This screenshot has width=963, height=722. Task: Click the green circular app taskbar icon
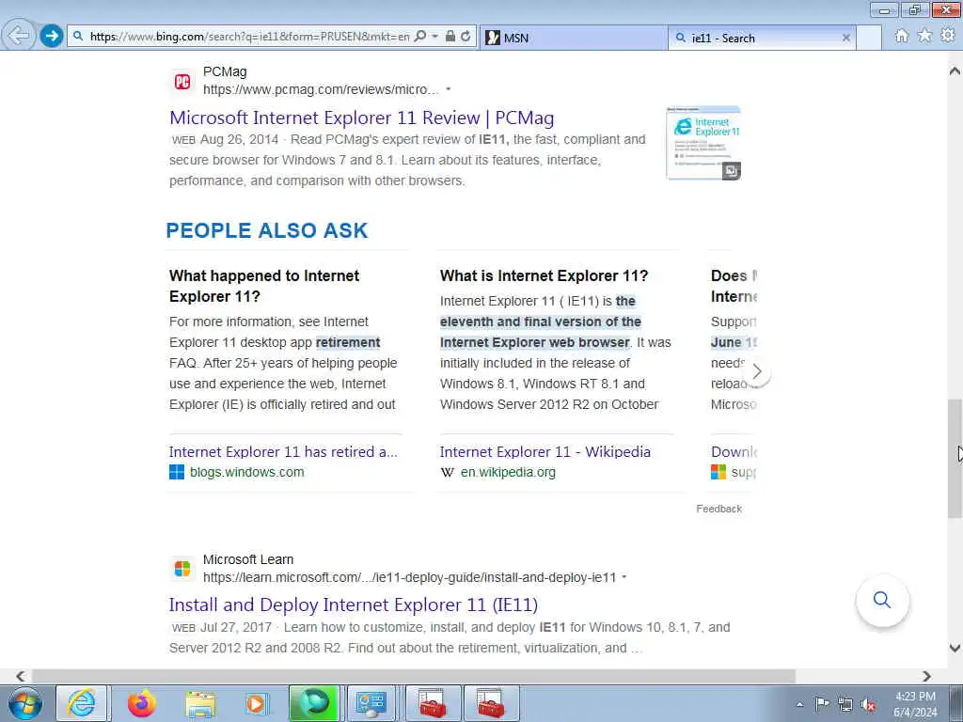(314, 703)
